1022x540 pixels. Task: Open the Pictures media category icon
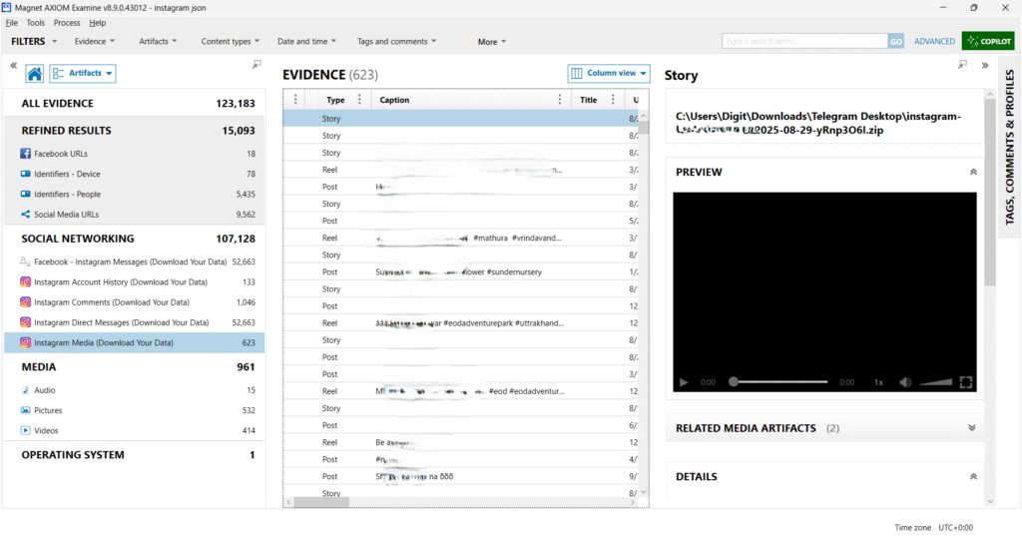click(x=25, y=411)
